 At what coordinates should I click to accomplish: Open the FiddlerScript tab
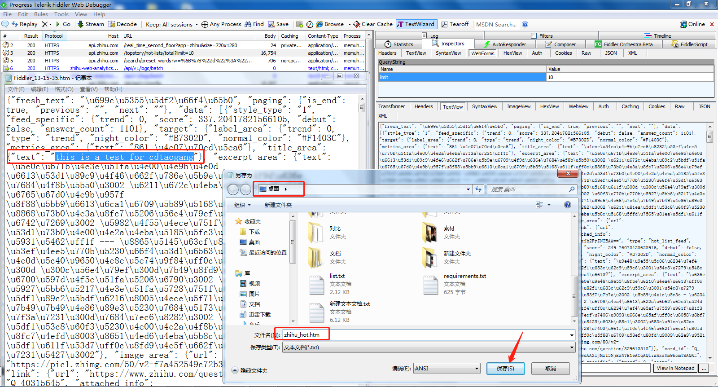690,44
